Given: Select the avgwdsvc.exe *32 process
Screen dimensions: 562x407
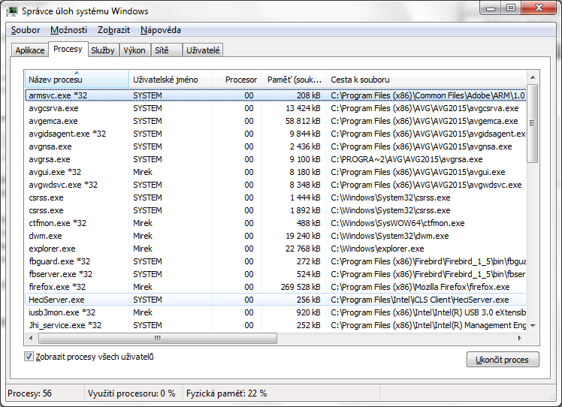Looking at the screenshot, I should 276,185.
